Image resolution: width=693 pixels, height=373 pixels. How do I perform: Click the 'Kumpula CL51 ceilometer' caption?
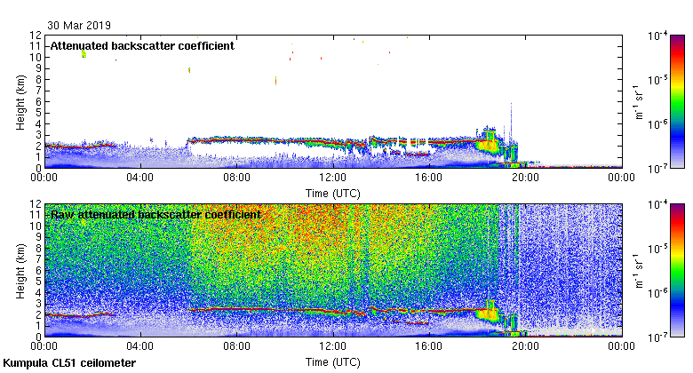(69, 363)
